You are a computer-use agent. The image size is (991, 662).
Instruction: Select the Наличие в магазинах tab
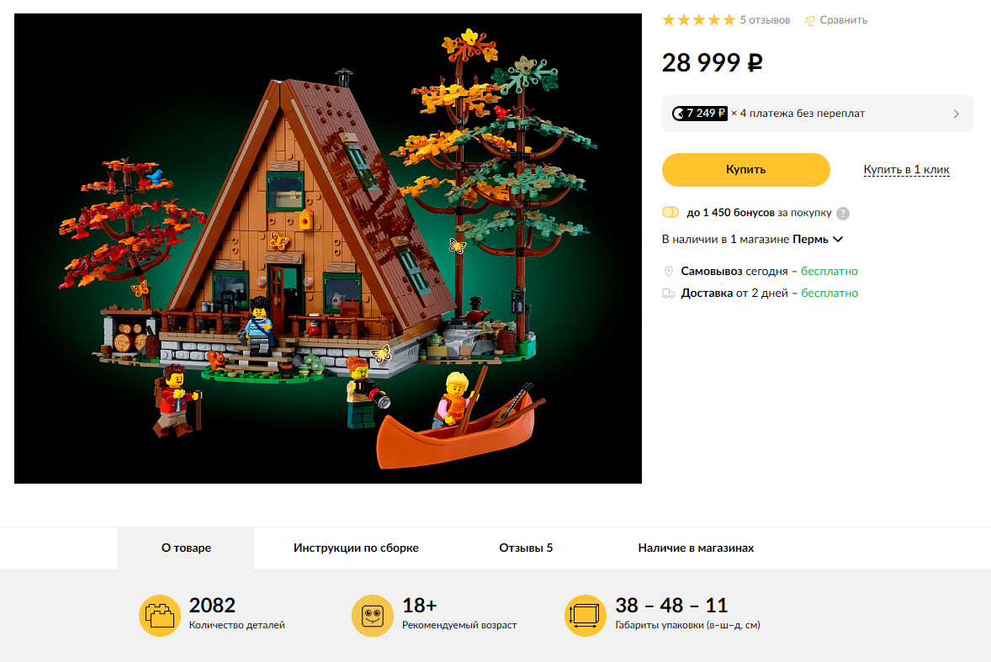point(696,548)
